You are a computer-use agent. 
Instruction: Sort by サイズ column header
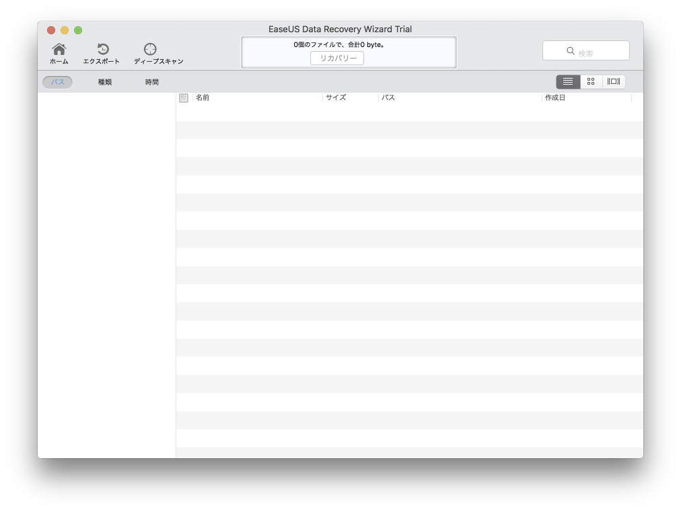[336, 97]
